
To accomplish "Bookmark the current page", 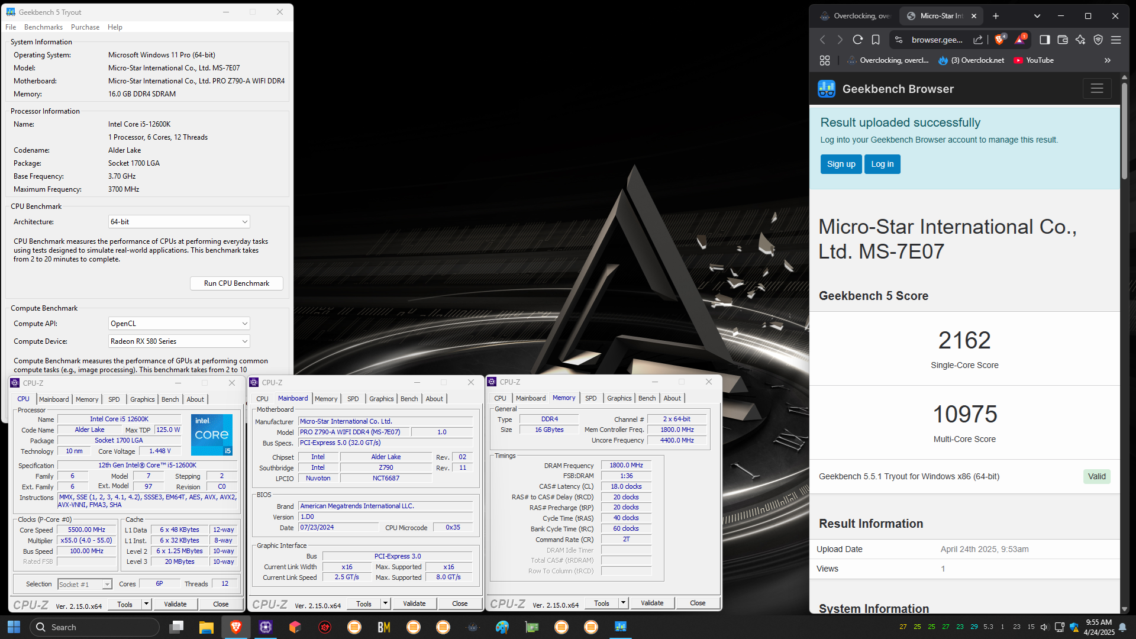I will (876, 40).
